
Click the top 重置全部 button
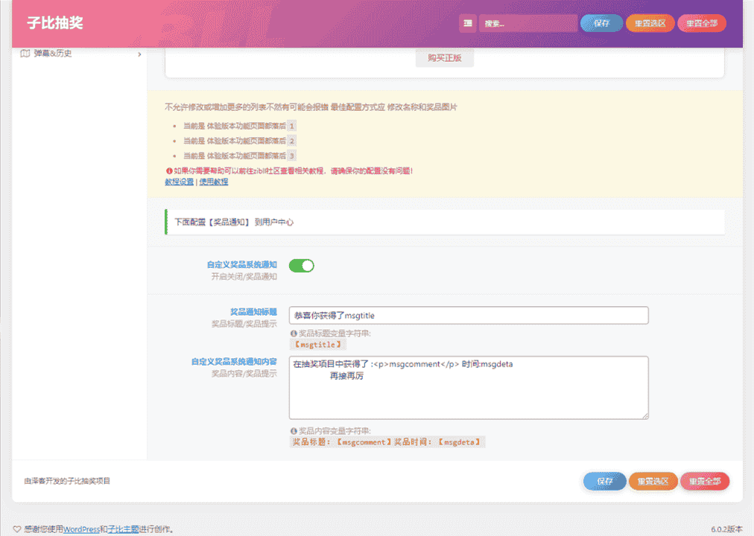701,24
